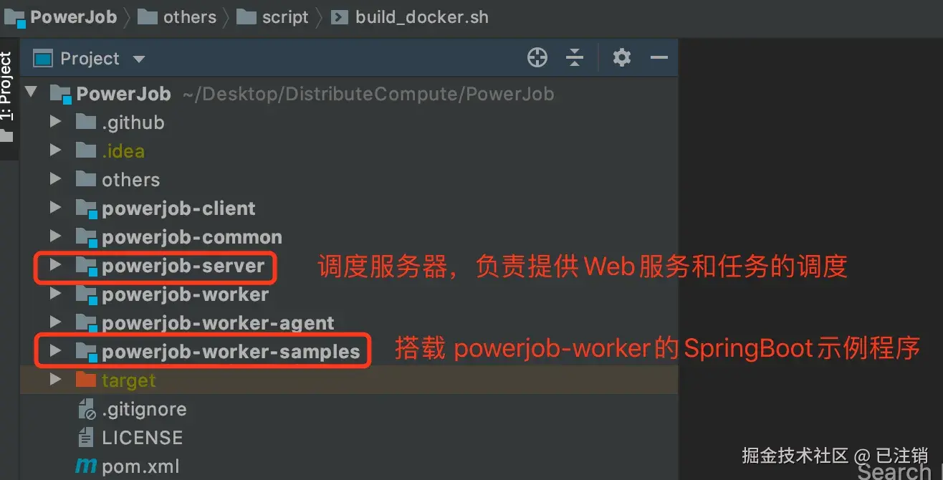943x480 pixels.
Task: Select the .idea folder label
Action: tap(123, 151)
